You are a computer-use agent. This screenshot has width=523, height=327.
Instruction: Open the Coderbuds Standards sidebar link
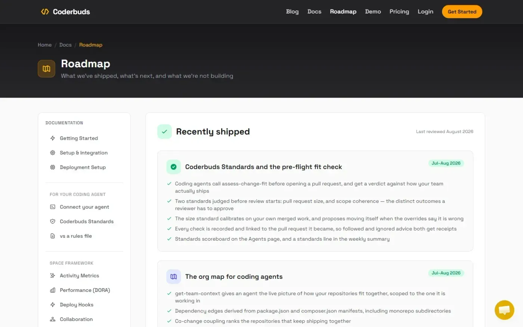pos(87,222)
